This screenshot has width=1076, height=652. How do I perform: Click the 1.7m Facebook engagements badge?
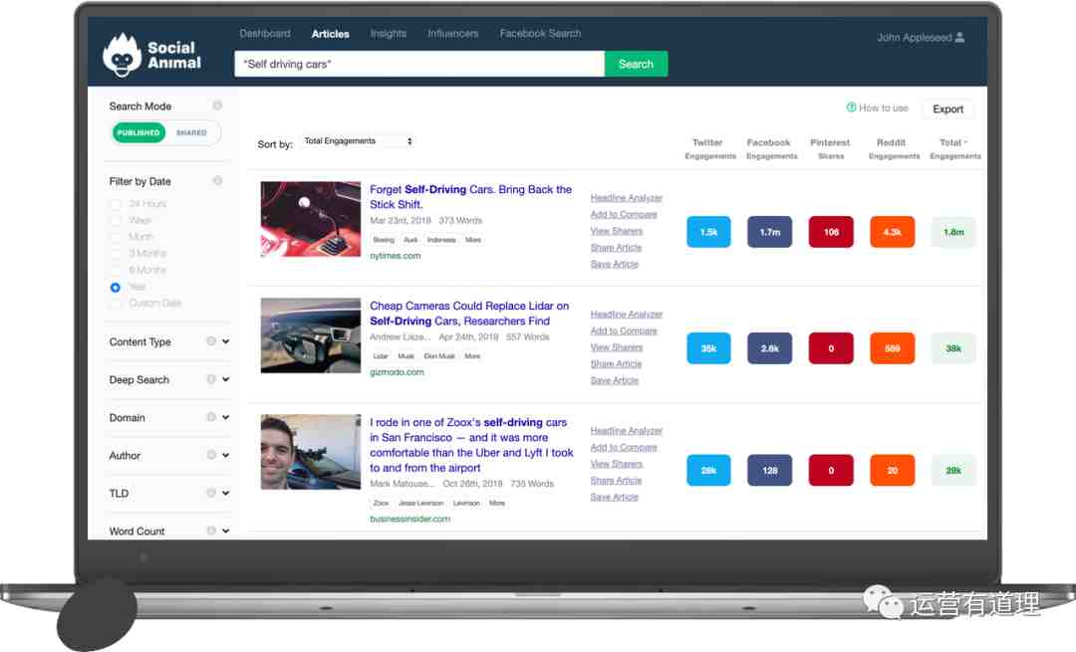pyautogui.click(x=770, y=232)
